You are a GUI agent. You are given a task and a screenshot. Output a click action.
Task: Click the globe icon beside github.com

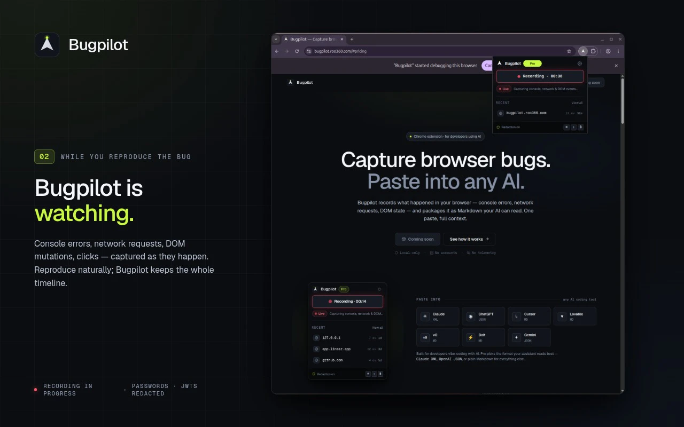(316, 360)
